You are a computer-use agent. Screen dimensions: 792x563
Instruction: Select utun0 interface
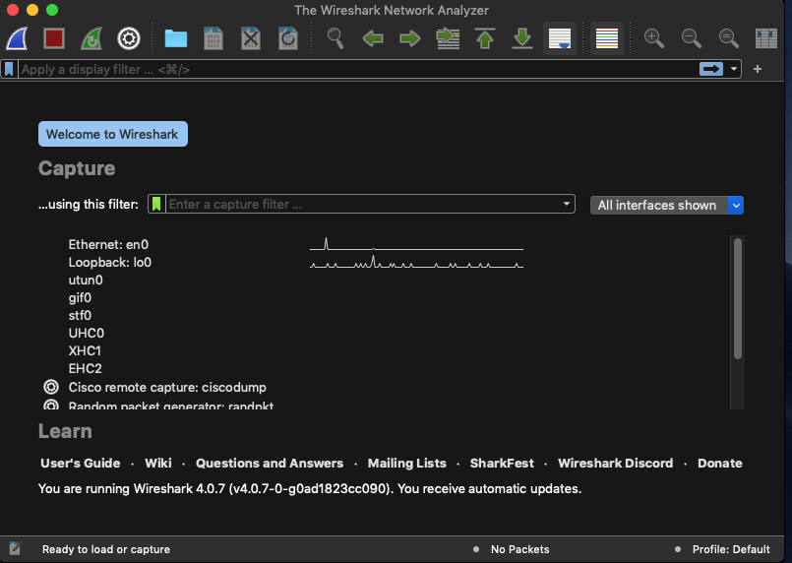[86, 280]
